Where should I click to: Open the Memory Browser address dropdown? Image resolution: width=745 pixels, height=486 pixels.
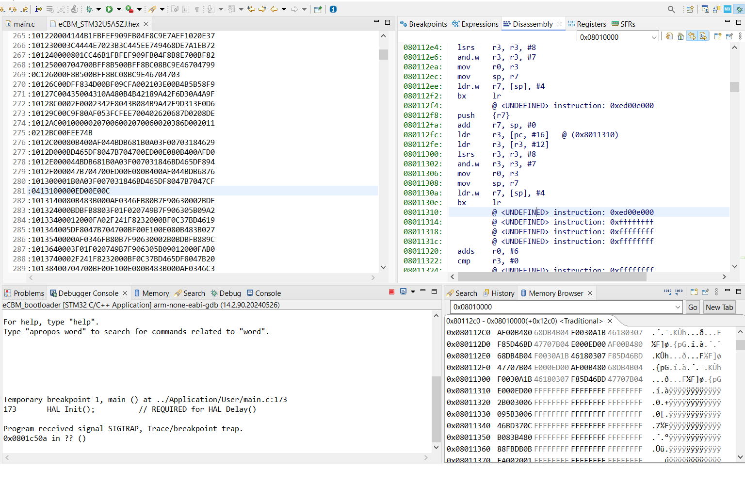(x=678, y=308)
